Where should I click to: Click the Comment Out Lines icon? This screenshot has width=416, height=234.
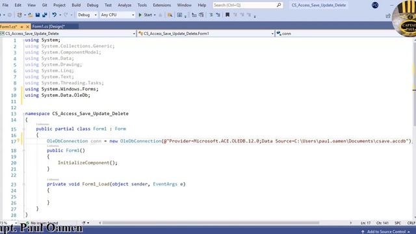point(211,15)
